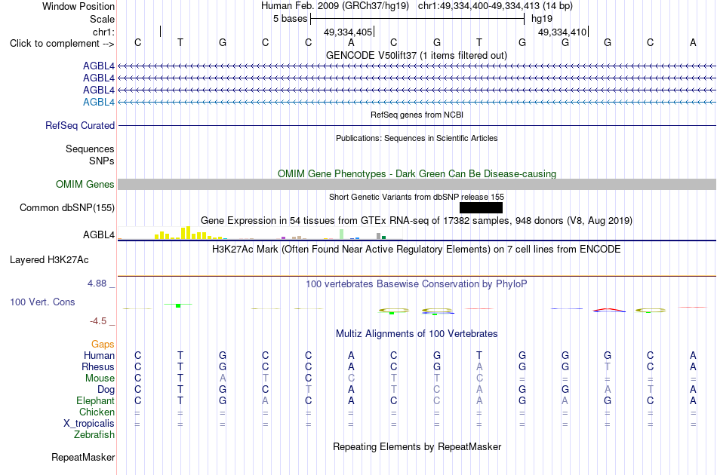Open 'H3K27Ac Mark' ENCODE track title
The image size is (717, 475).
tap(417, 250)
